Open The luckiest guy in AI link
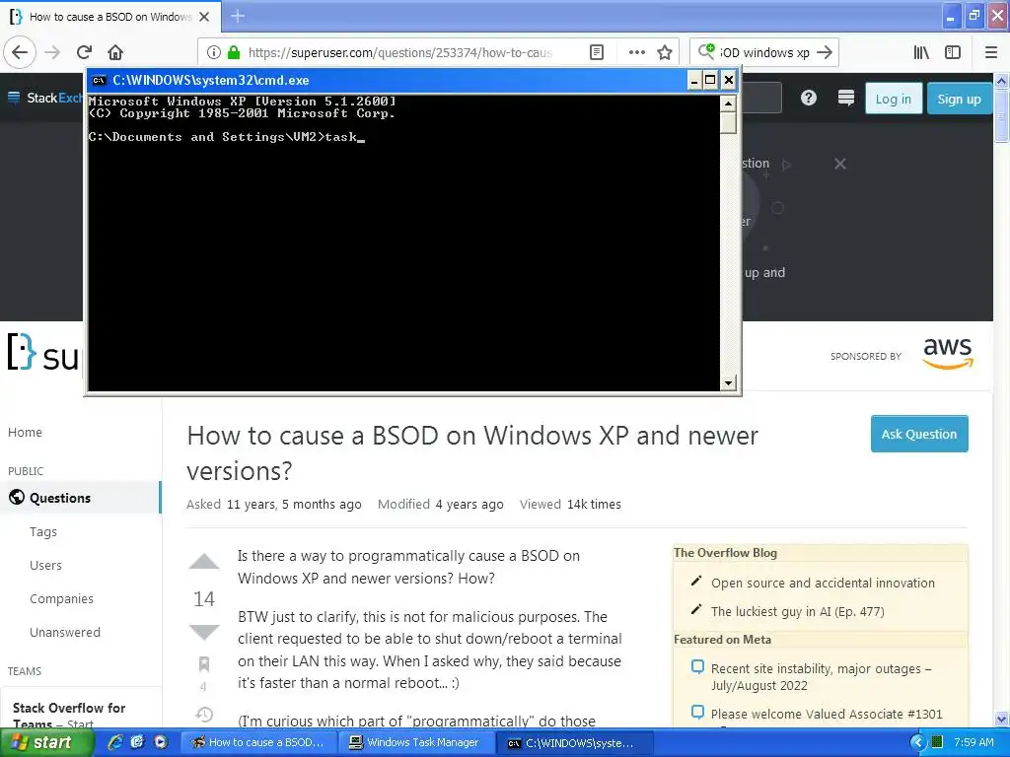 click(797, 611)
